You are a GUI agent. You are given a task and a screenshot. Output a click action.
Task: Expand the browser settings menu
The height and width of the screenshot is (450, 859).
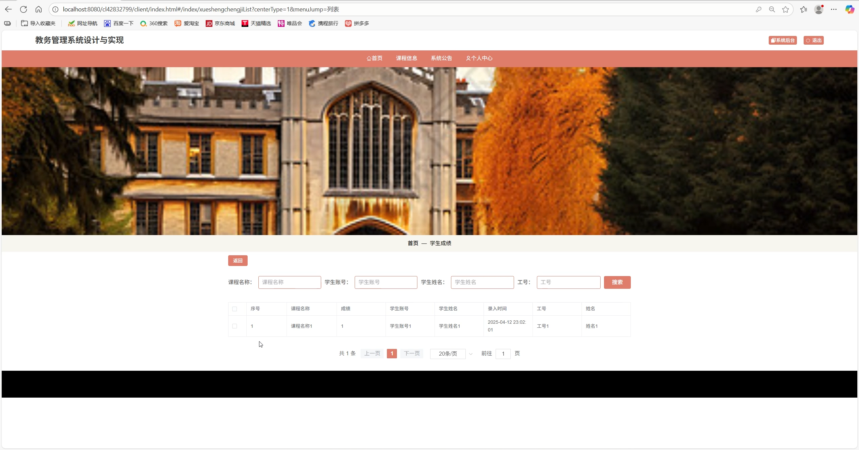pos(834,9)
